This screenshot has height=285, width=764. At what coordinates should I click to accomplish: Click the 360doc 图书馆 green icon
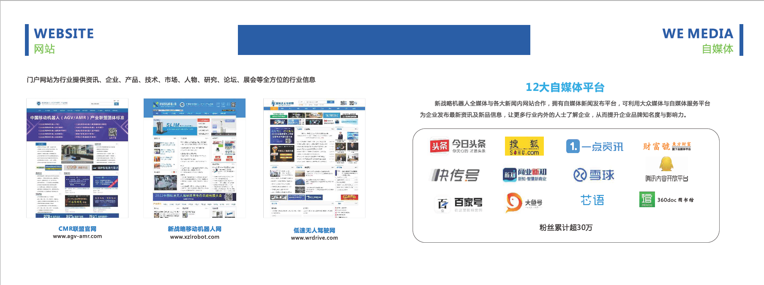pos(647,200)
